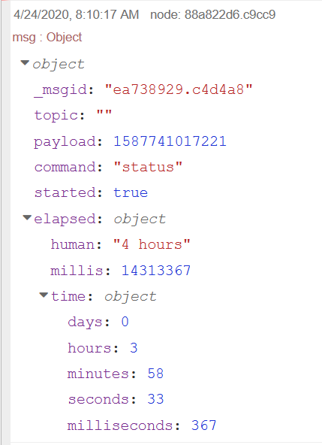The height and width of the screenshot is (445, 322).
Task: Click the node 88a822d6.c9cc9 link
Action: 212,14
